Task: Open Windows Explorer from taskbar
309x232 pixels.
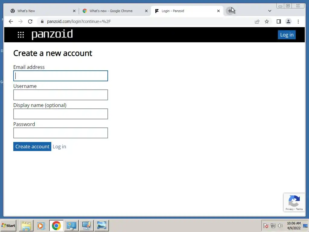Action: pyautogui.click(x=26, y=225)
